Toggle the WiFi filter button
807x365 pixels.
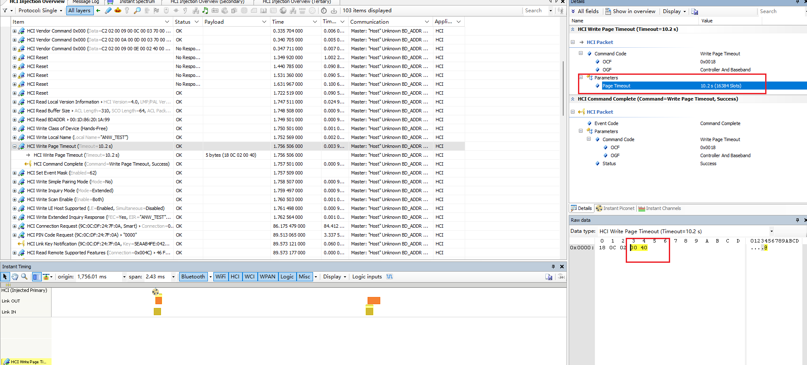(x=221, y=277)
